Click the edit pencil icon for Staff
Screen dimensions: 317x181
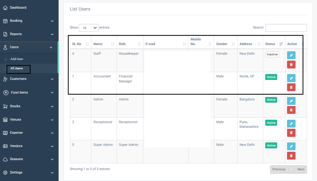tap(291, 55)
